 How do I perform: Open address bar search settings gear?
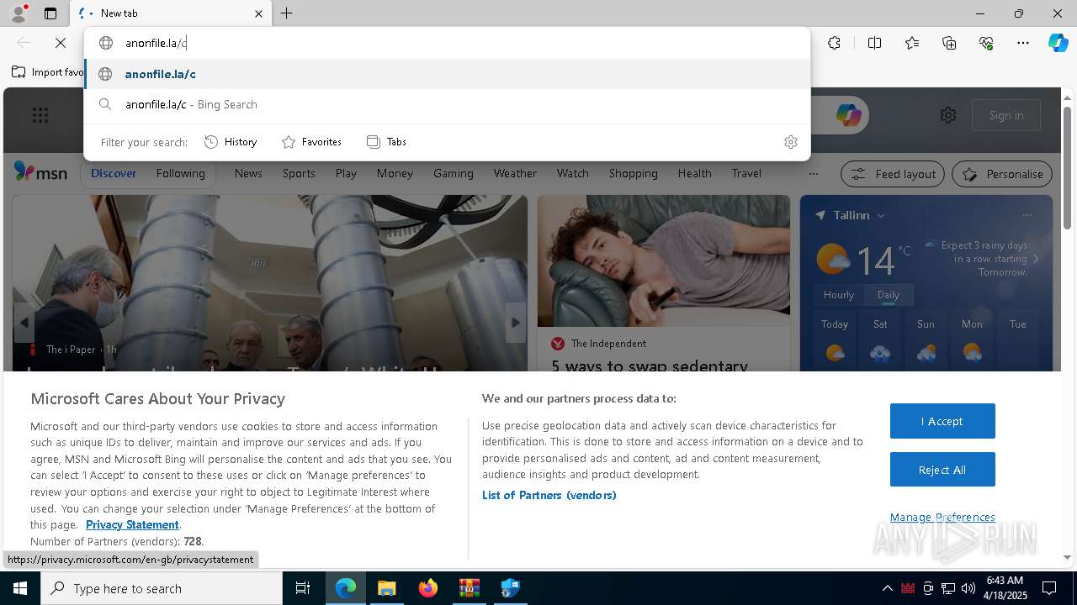[x=790, y=142]
